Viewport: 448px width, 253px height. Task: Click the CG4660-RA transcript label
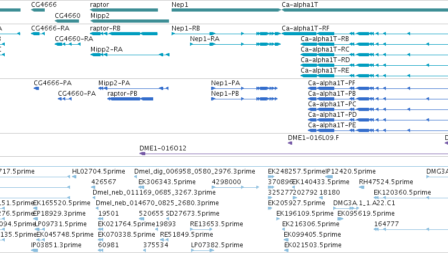pyautogui.click(x=74, y=38)
